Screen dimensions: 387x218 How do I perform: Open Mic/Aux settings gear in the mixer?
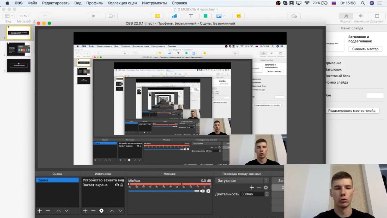pyautogui.click(x=208, y=191)
